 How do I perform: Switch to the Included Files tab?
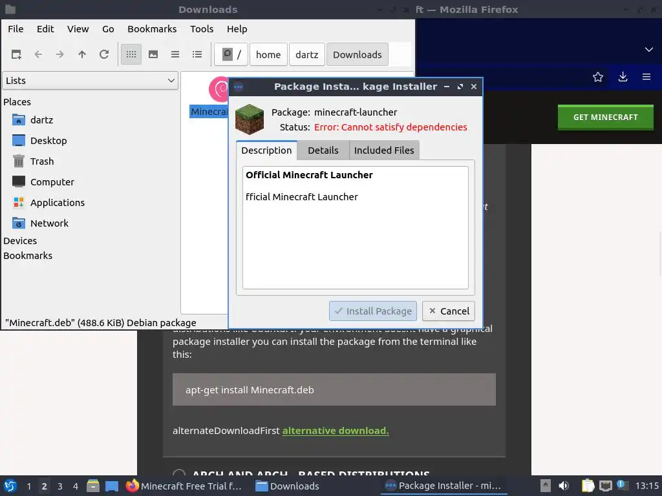384,150
